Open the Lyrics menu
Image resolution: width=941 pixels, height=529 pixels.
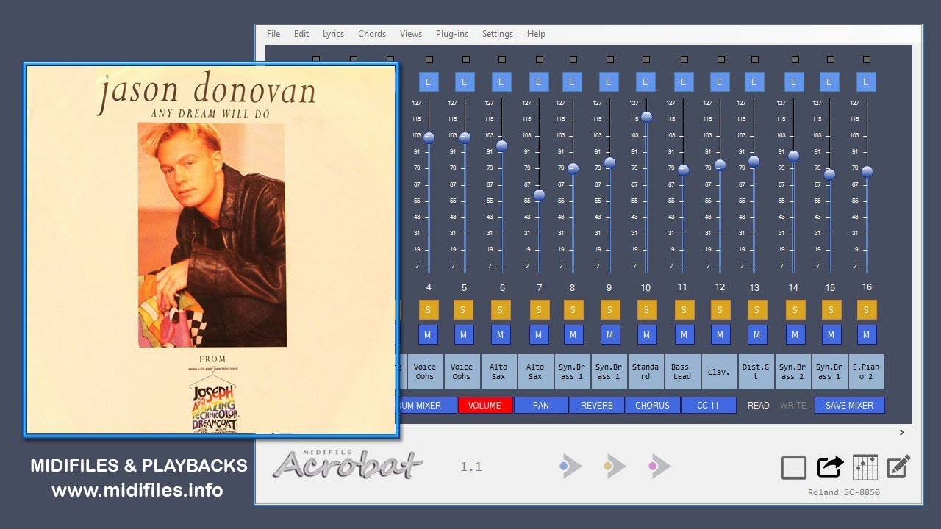coord(333,34)
